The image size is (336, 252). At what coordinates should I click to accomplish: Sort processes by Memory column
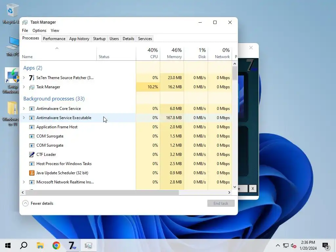coord(172,53)
